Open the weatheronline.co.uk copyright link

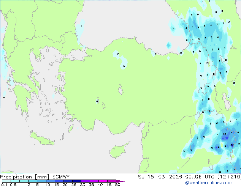pos(209,183)
